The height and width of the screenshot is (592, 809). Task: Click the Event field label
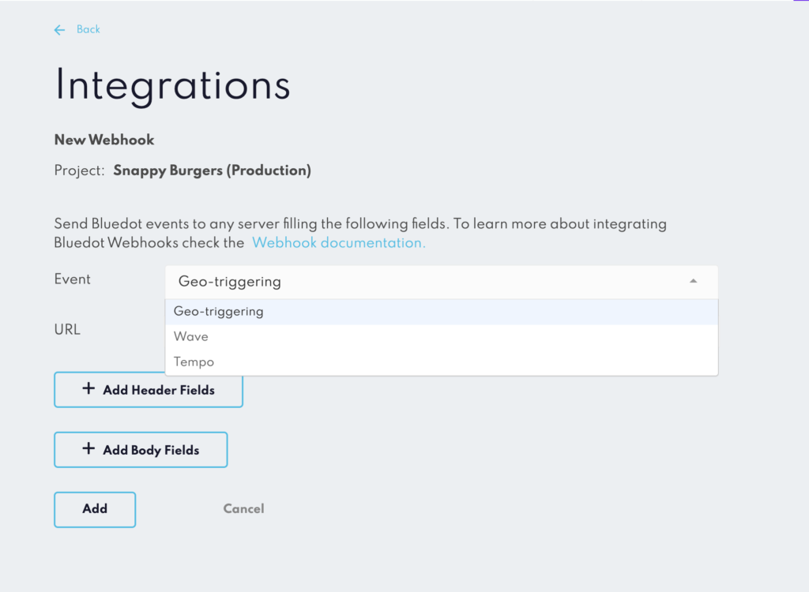(72, 279)
